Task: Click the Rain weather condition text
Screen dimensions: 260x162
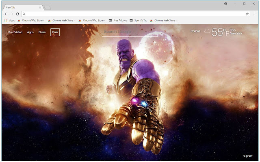Action: coord(233,30)
